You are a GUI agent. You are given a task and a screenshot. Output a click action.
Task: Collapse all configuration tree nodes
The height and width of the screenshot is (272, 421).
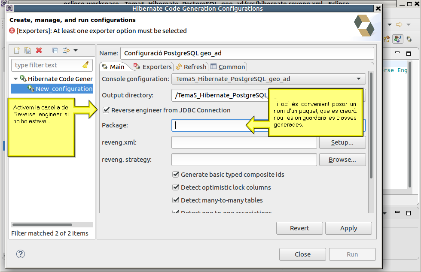(x=55, y=51)
